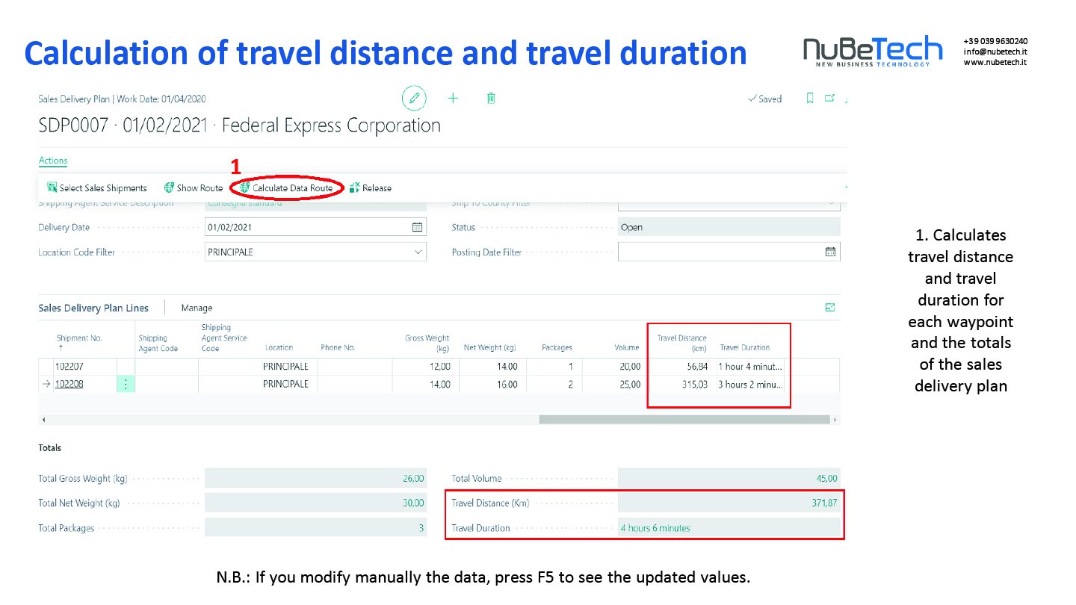Viewport: 1076px width, 605px height.
Task: Open the Posting Date Filter calendar
Action: (x=830, y=252)
